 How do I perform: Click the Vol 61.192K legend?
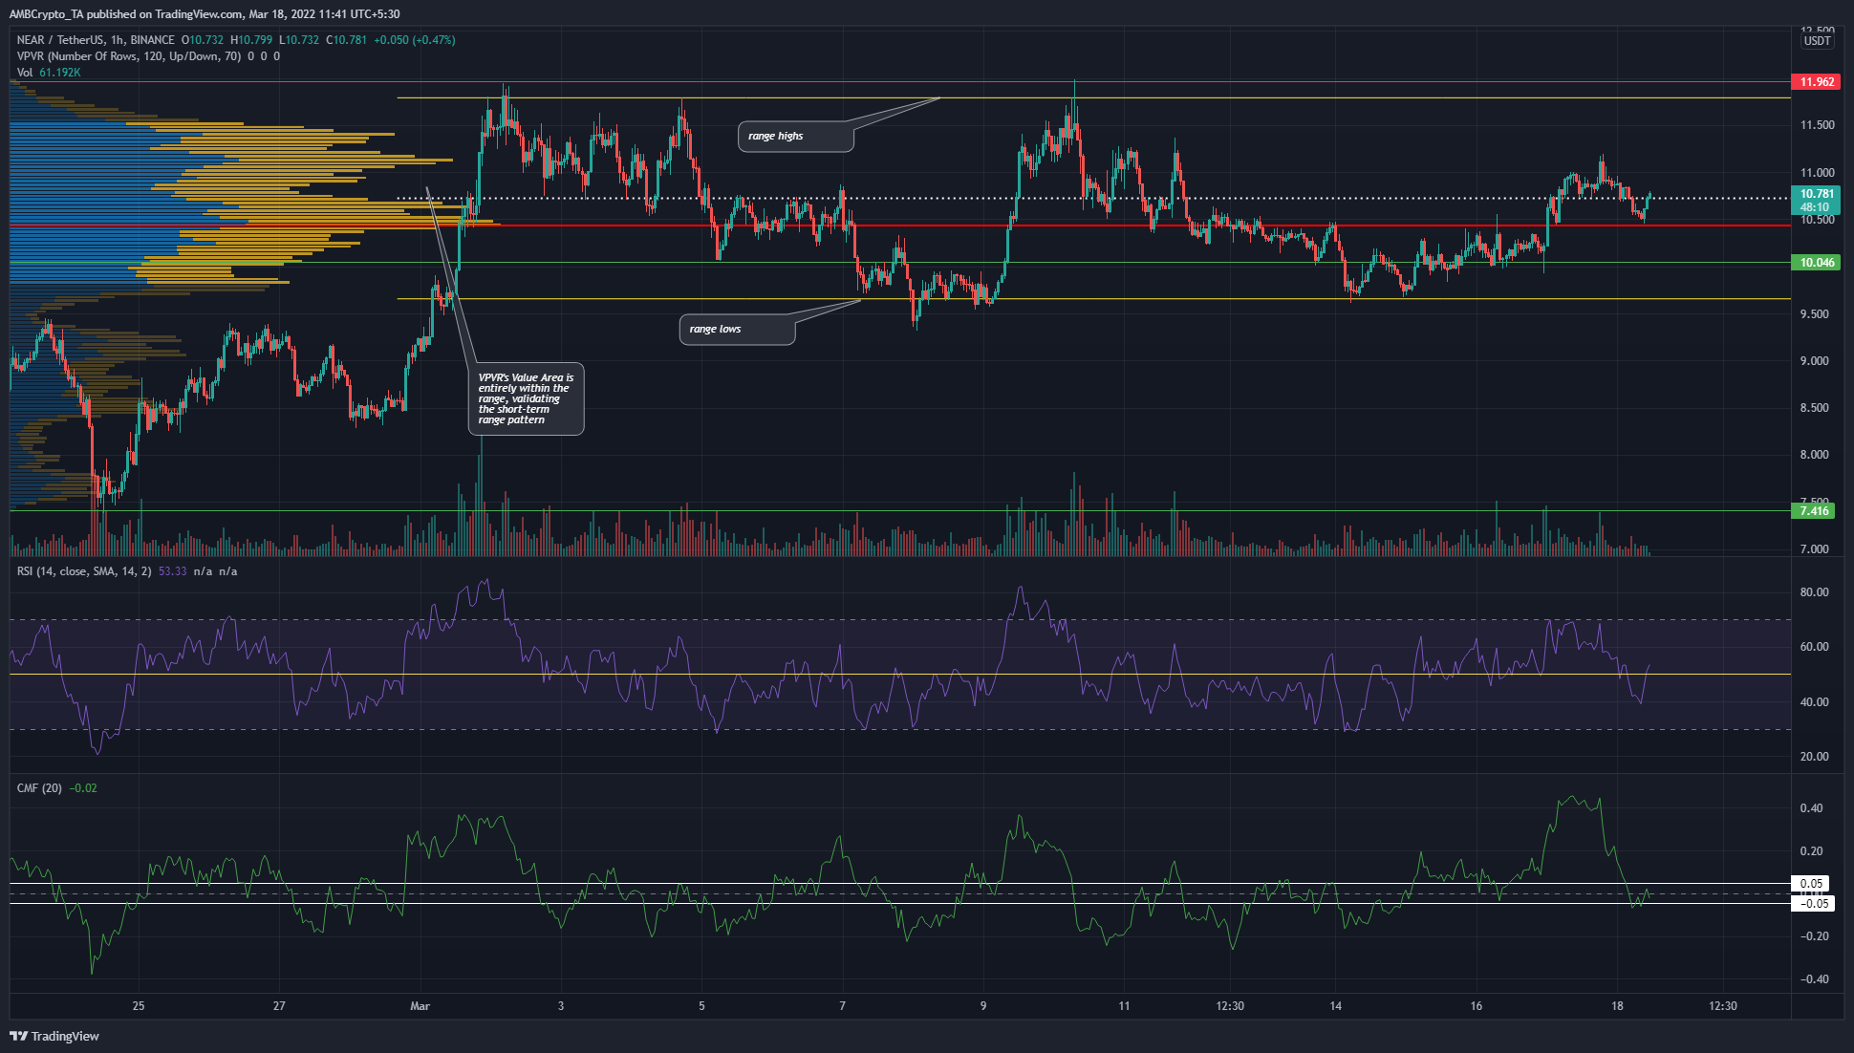click(49, 73)
